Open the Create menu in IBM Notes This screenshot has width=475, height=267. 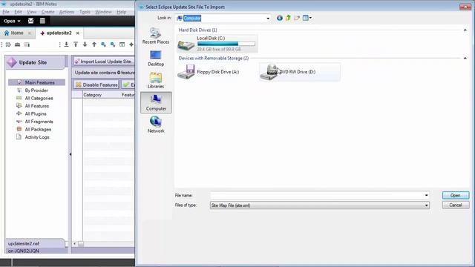[x=47, y=12]
